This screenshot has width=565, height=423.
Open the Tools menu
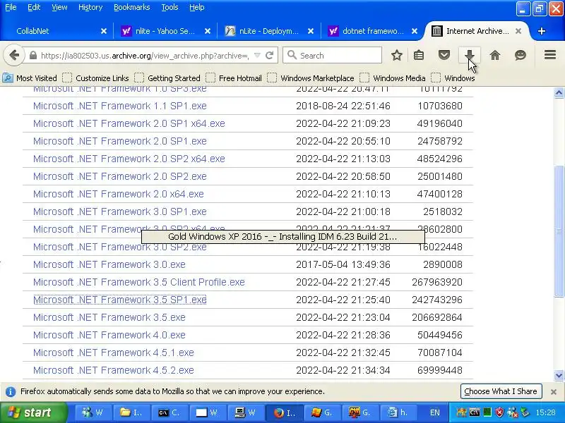(169, 7)
